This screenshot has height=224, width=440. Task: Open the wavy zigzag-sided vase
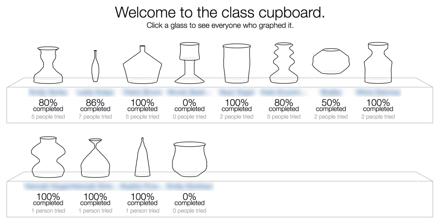[x=283, y=63]
